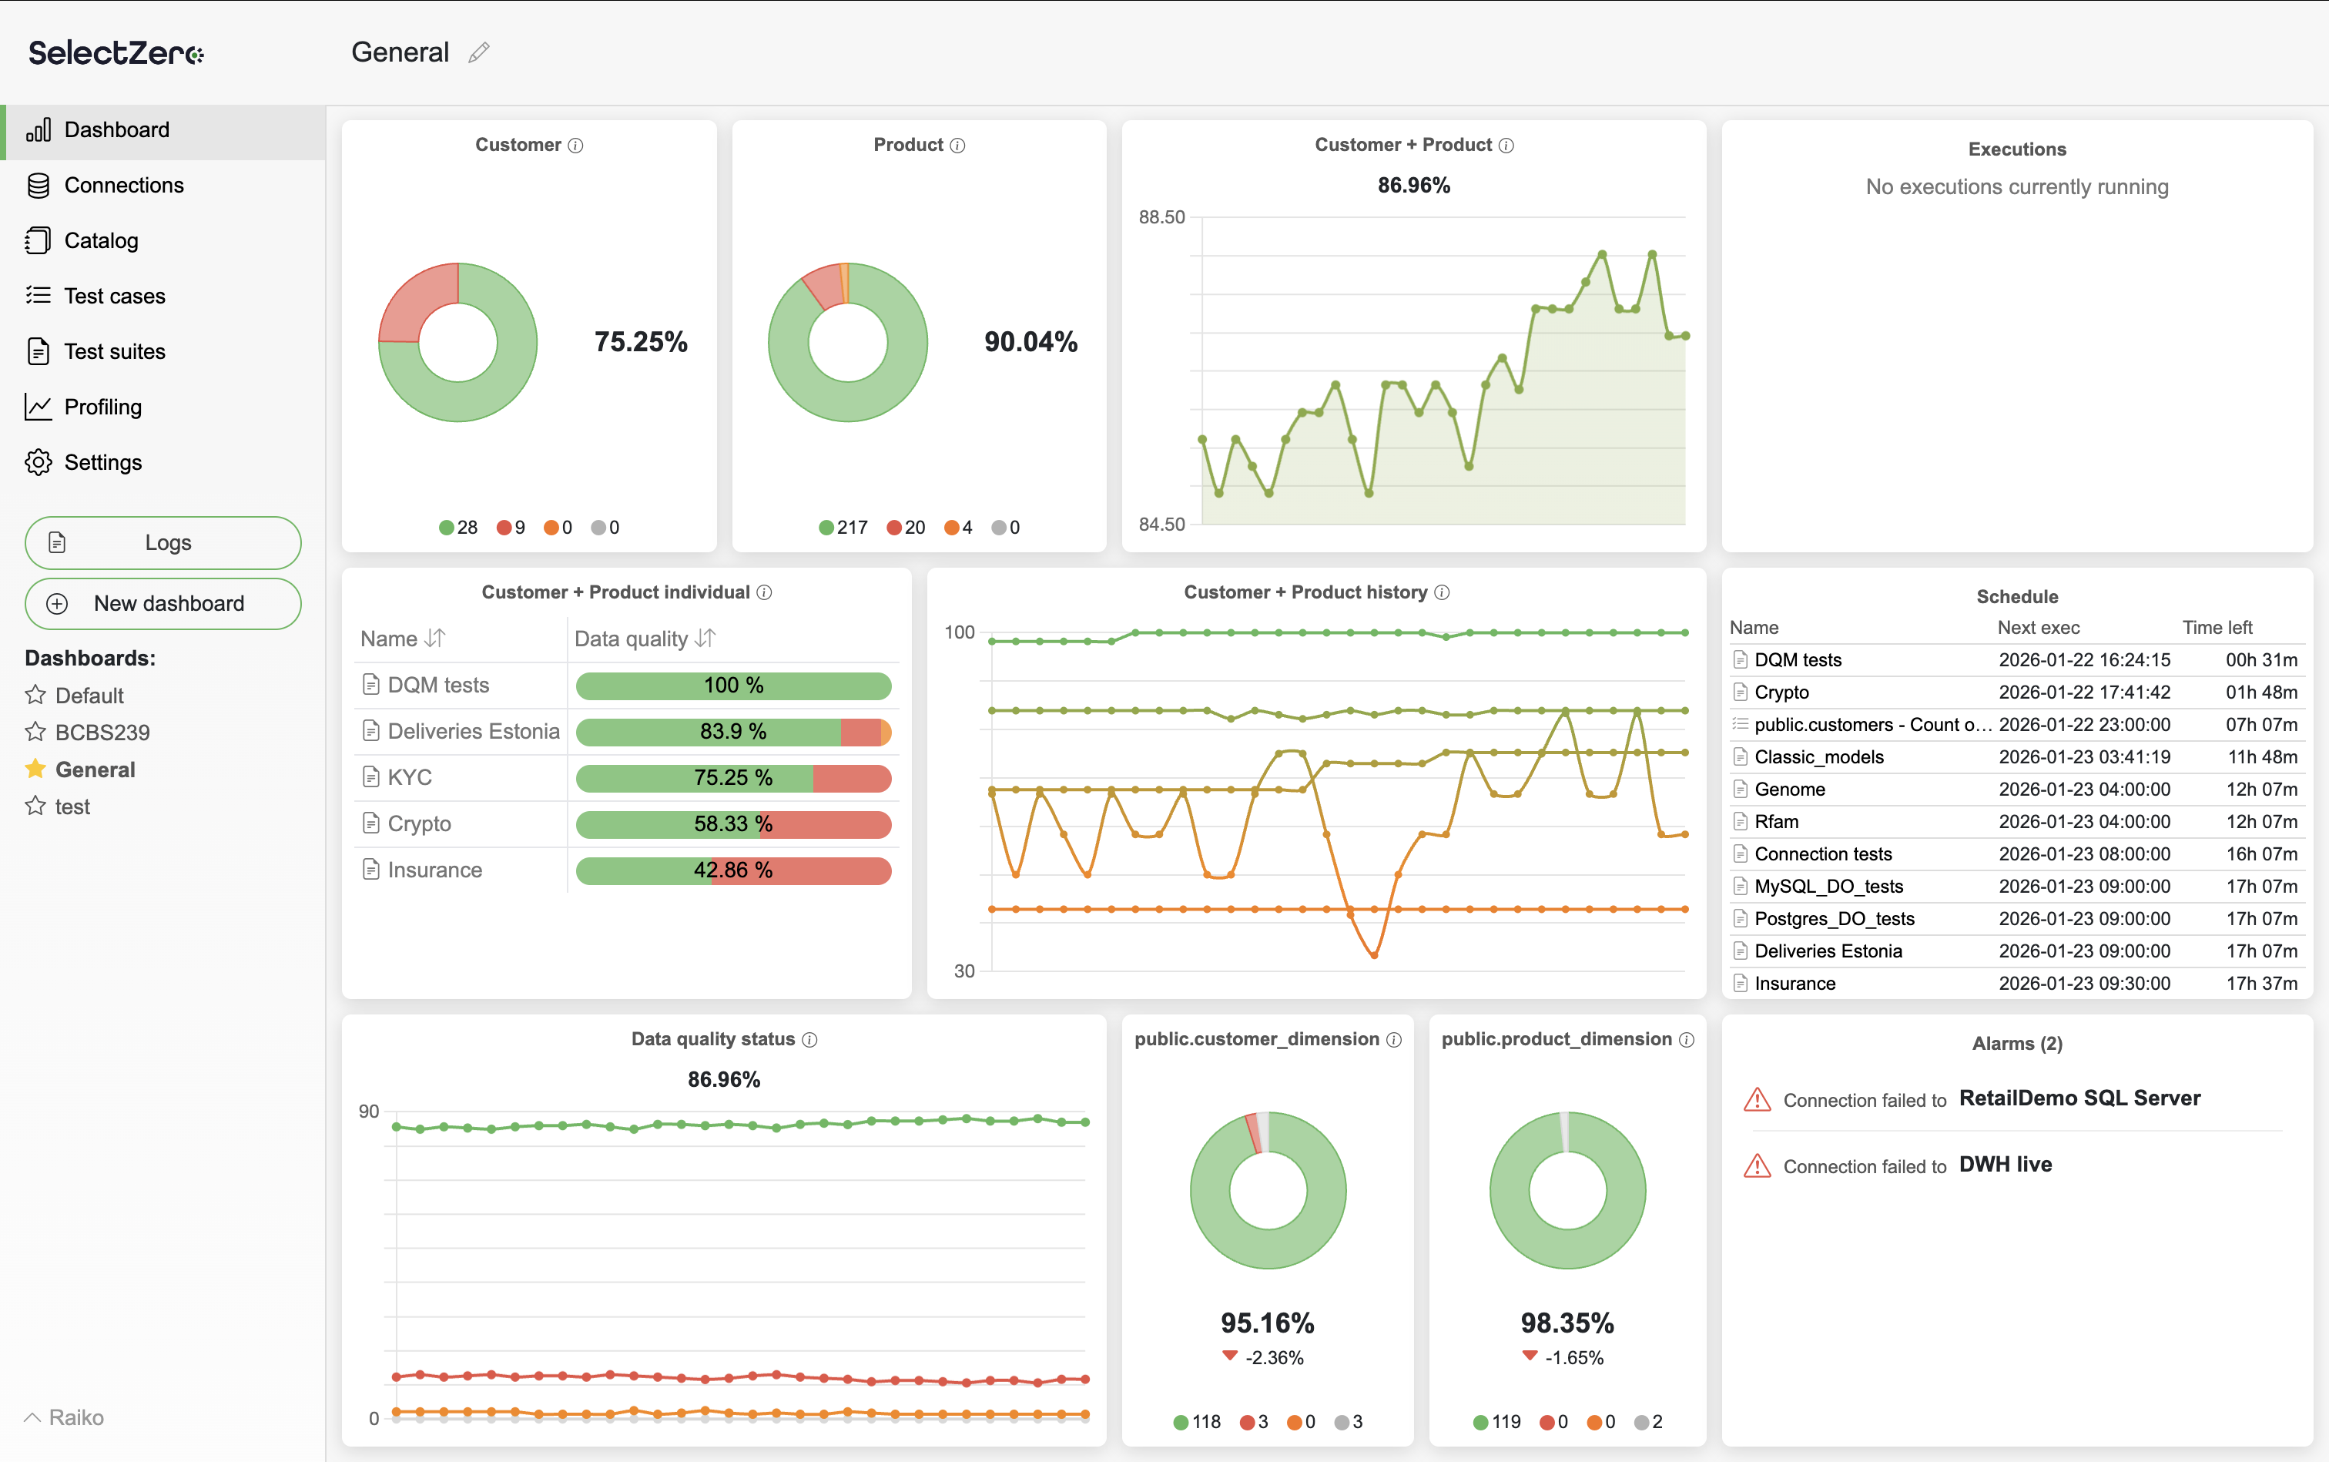Click the warning icon for DWH live alarm
Image resolution: width=2329 pixels, height=1462 pixels.
point(1757,1166)
